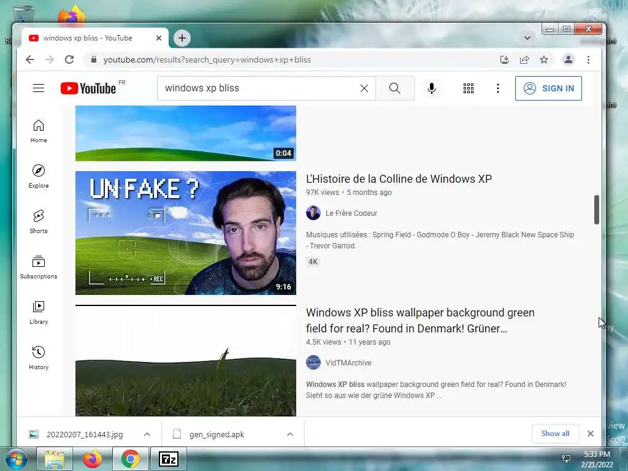Open File Explorer from the taskbar
Screen dimensions: 628x471
(x=55, y=459)
